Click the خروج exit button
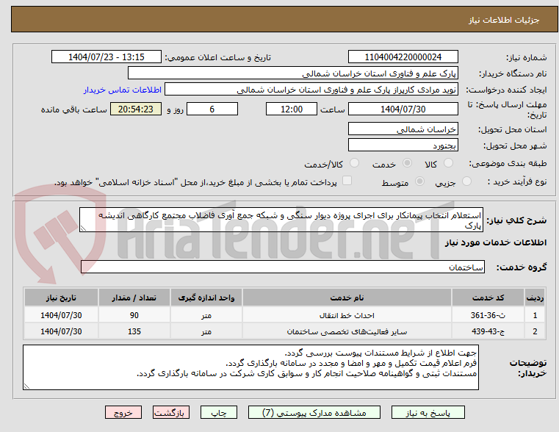The width and height of the screenshot is (559, 432). 123,412
